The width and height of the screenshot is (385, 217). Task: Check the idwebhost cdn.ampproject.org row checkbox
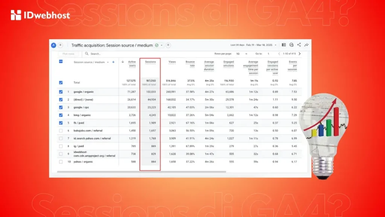(61, 154)
